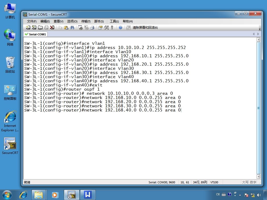The height and width of the screenshot is (200, 267).
Task: Click the terminal vertical scrollbar thumb
Action: coord(258,108)
